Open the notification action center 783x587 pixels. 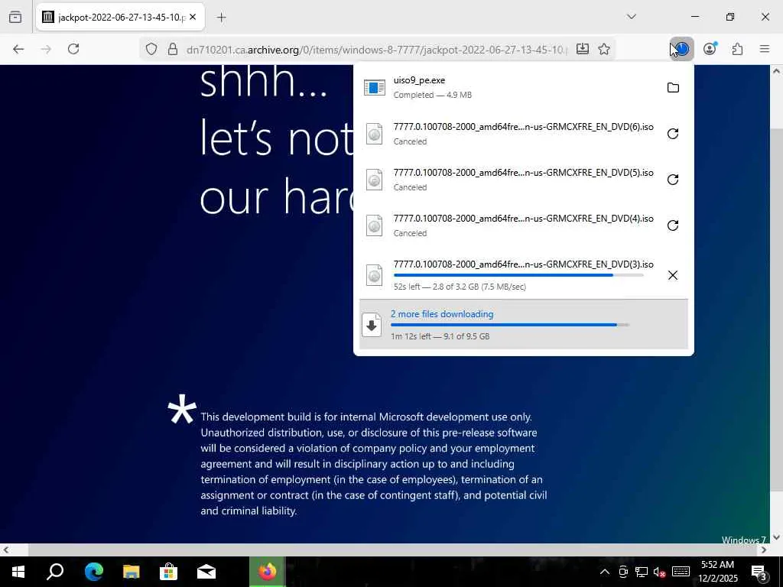point(759,572)
